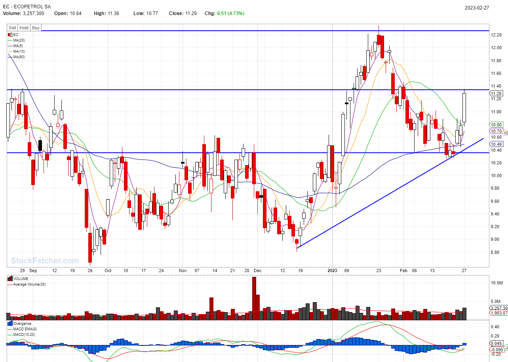This screenshot has height=362, width=508.
Task: Click the 0.40 MACD axis label
Action: point(495,327)
